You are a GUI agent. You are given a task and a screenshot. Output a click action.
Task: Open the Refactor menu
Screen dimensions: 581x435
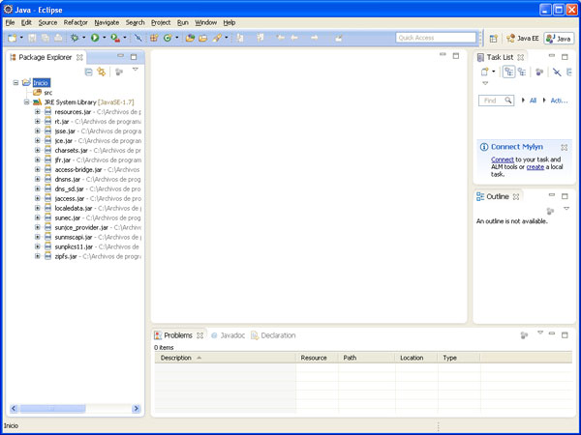[76, 21]
